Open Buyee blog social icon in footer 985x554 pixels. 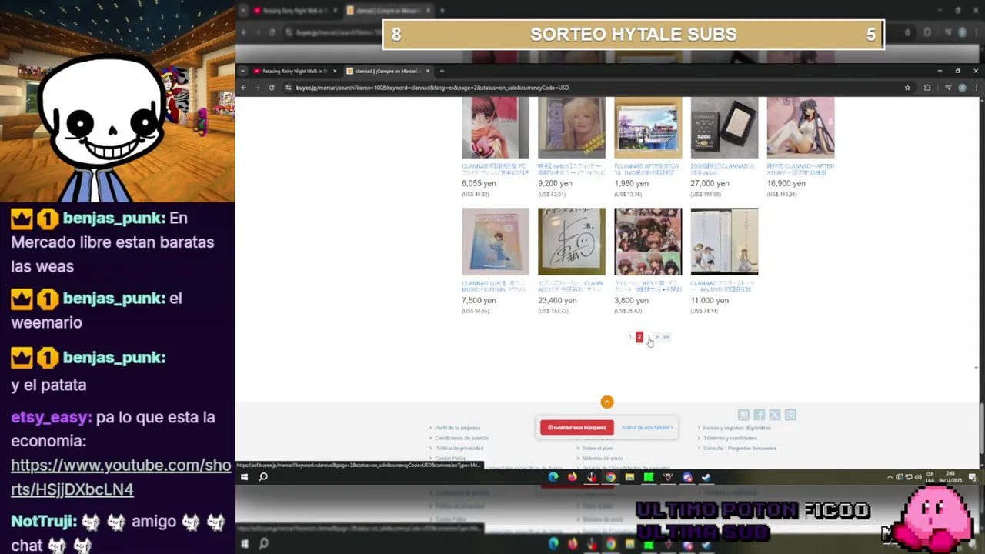pos(743,415)
